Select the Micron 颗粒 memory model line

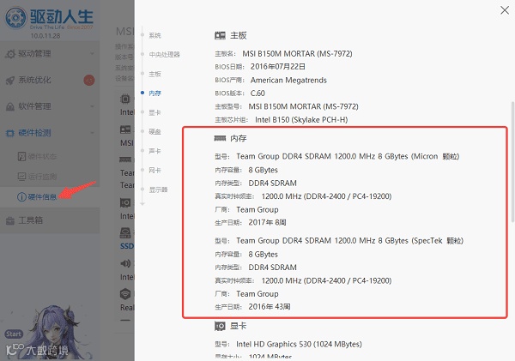(x=348, y=156)
